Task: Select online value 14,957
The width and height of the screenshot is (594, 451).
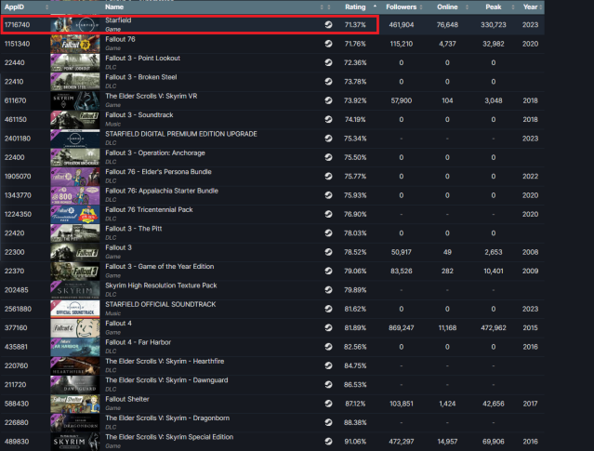Action: click(447, 442)
